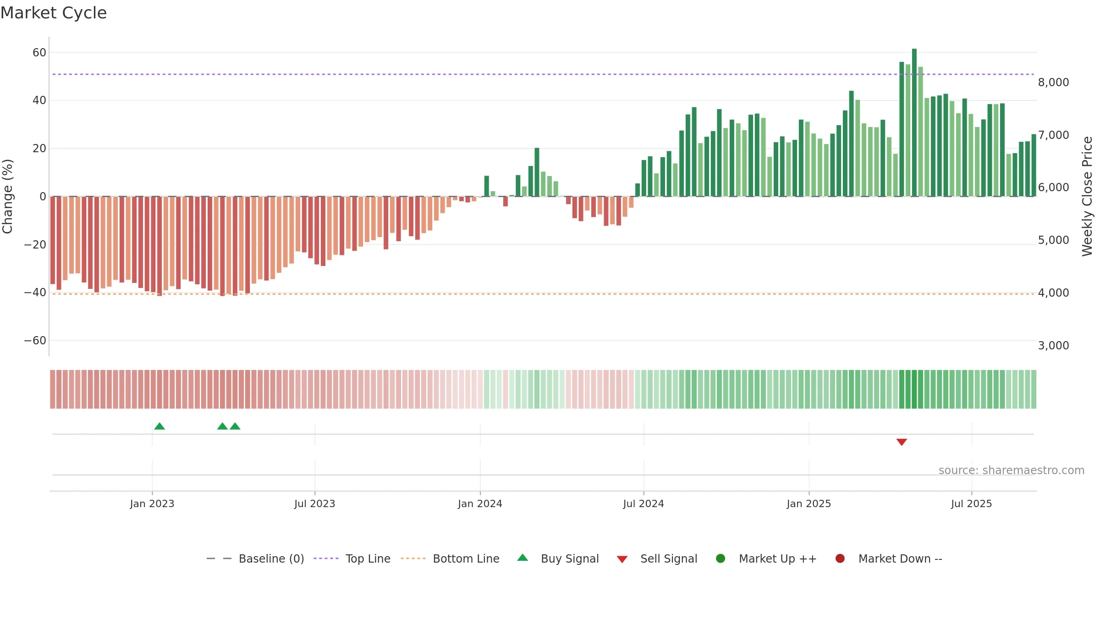Screen dimensions: 1100x619
Task: Toggle the Market Up ++ legend entry
Action: [x=766, y=558]
